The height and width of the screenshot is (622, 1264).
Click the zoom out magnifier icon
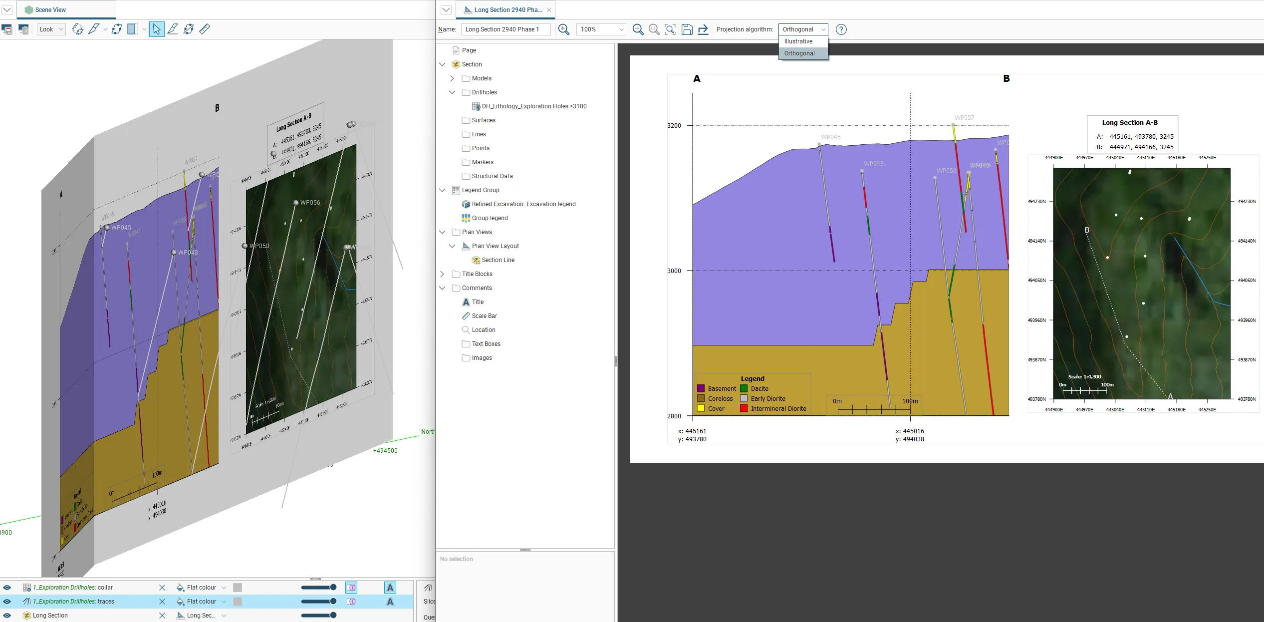(x=638, y=29)
